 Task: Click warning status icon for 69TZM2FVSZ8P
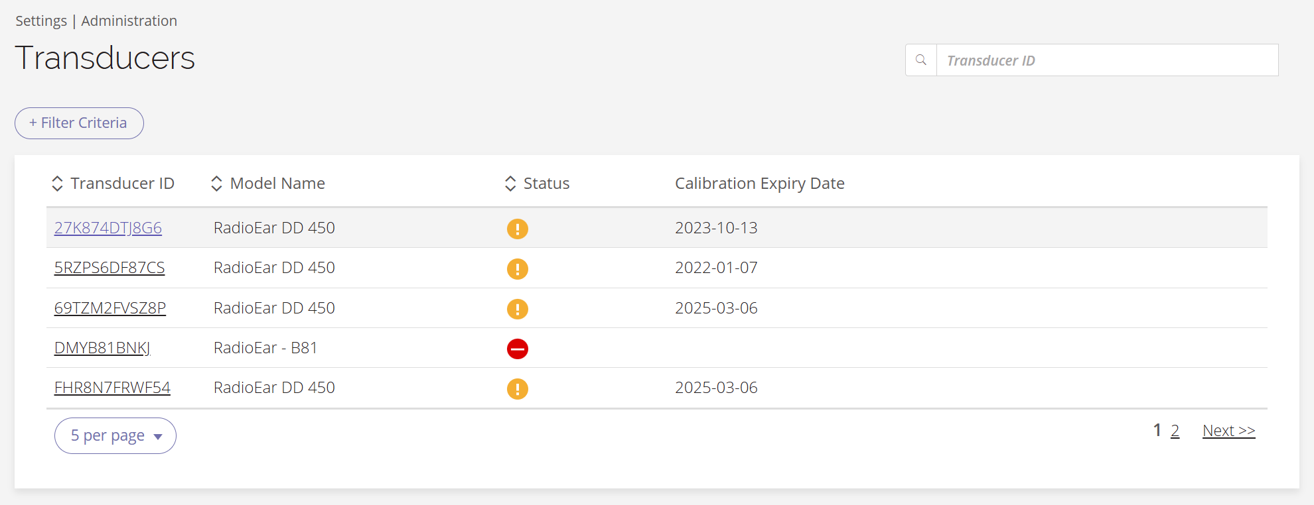518,309
